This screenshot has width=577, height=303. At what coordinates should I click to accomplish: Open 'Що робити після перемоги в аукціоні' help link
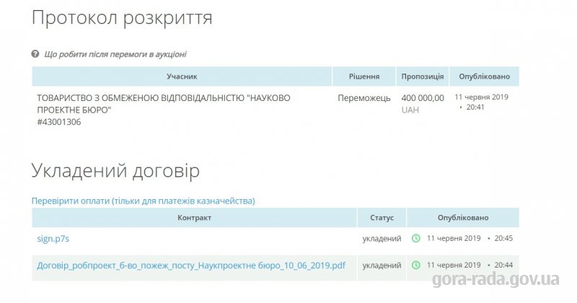115,55
